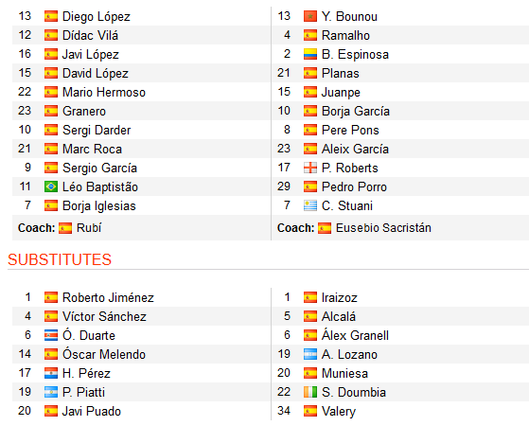Open substitute Valery's page
The height and width of the screenshot is (426, 529).
click(339, 412)
